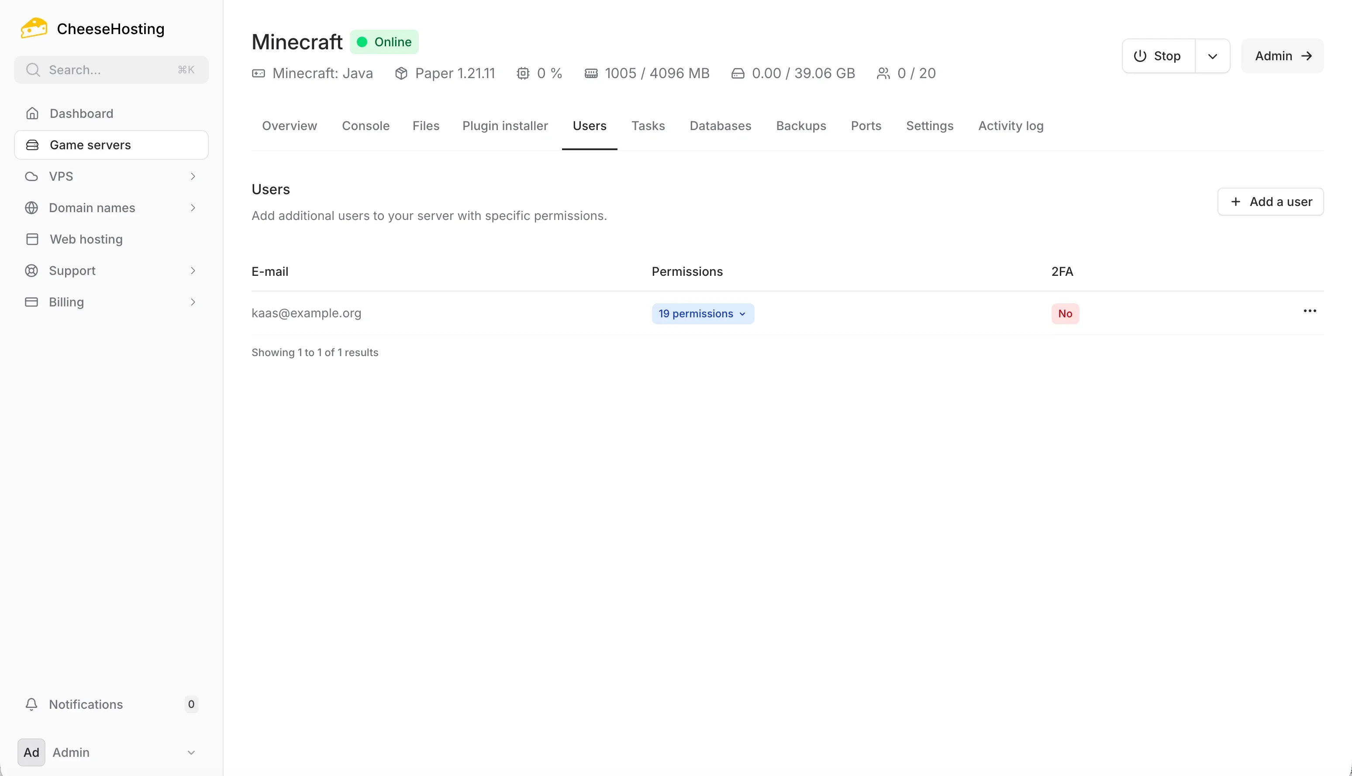The image size is (1352, 776).
Task: Click the CheeseHosting cheese logo
Action: point(33,28)
